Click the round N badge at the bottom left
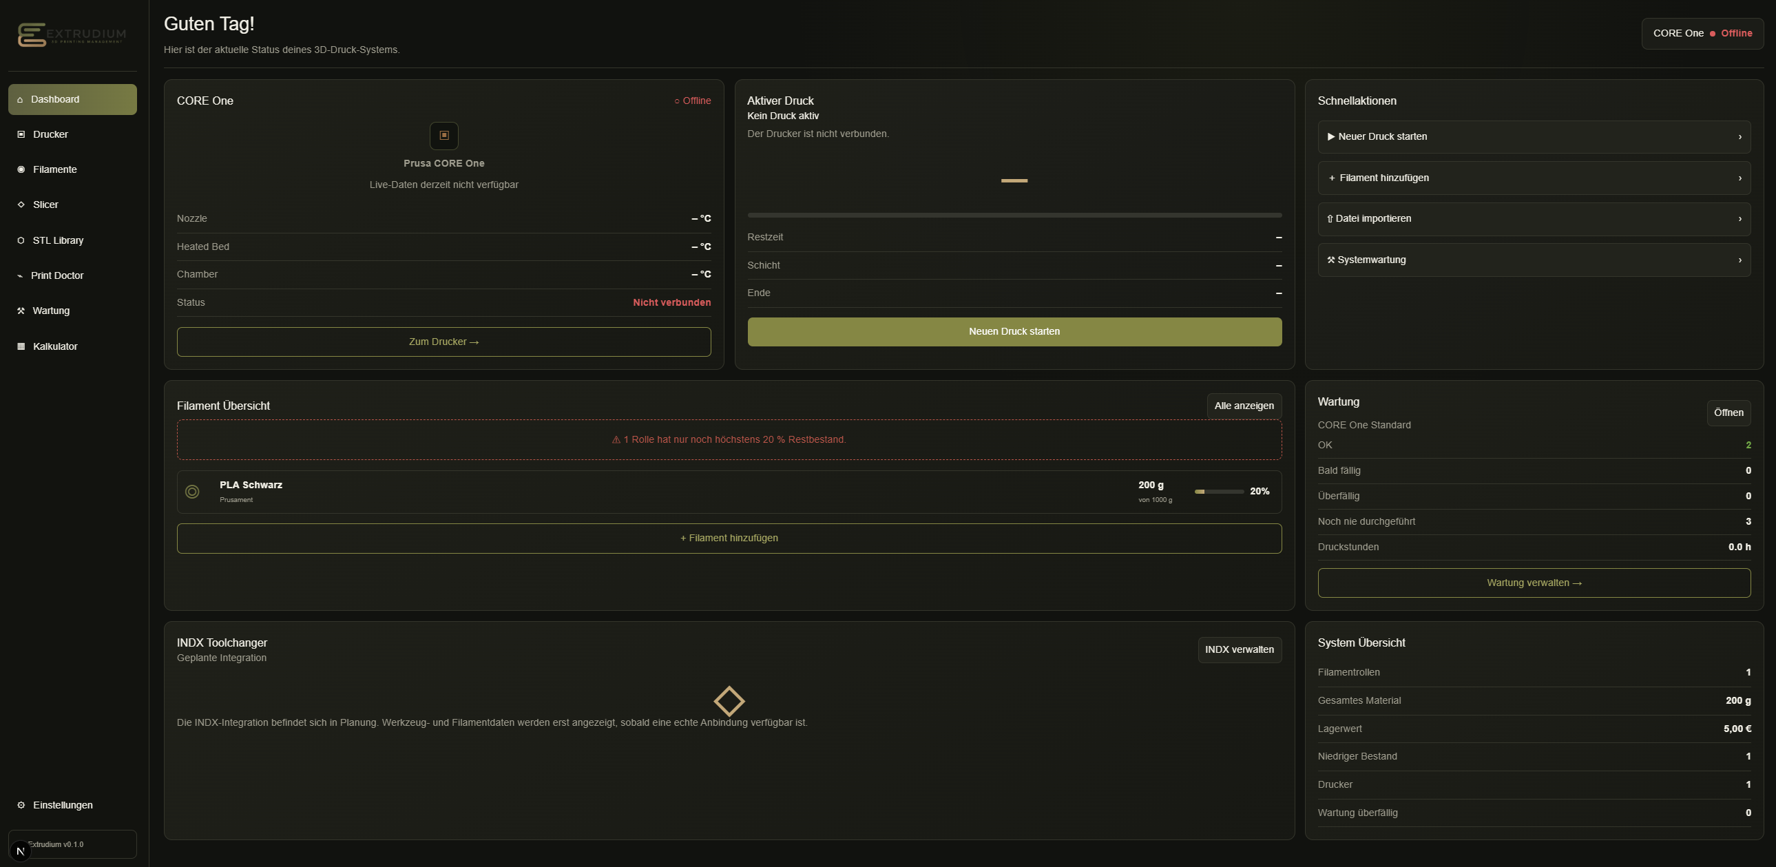The height and width of the screenshot is (867, 1776). (x=20, y=851)
